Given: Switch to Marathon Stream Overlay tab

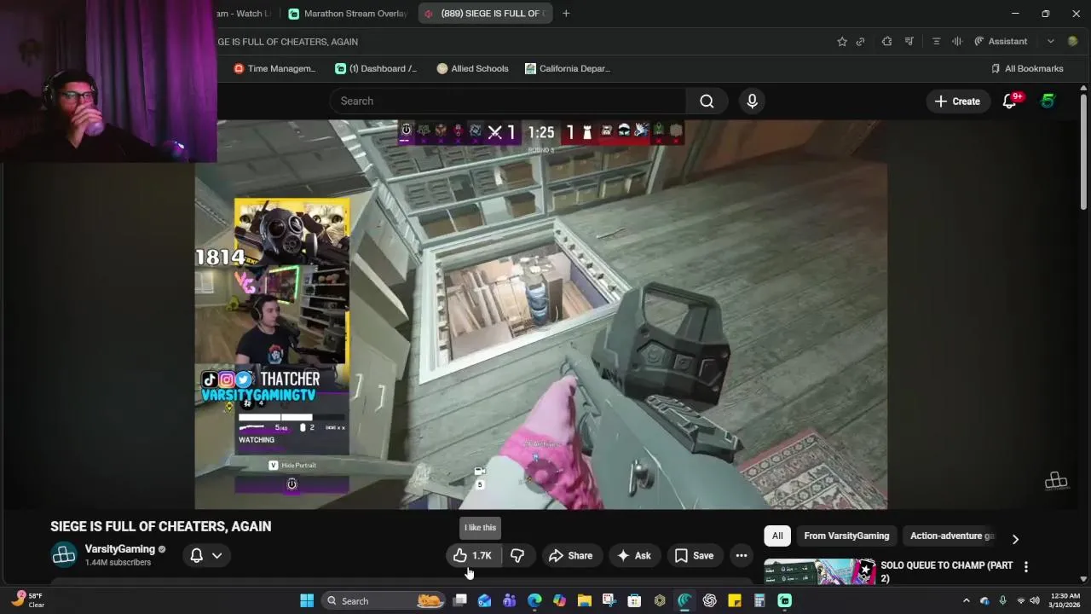Looking at the screenshot, I should 348,14.
